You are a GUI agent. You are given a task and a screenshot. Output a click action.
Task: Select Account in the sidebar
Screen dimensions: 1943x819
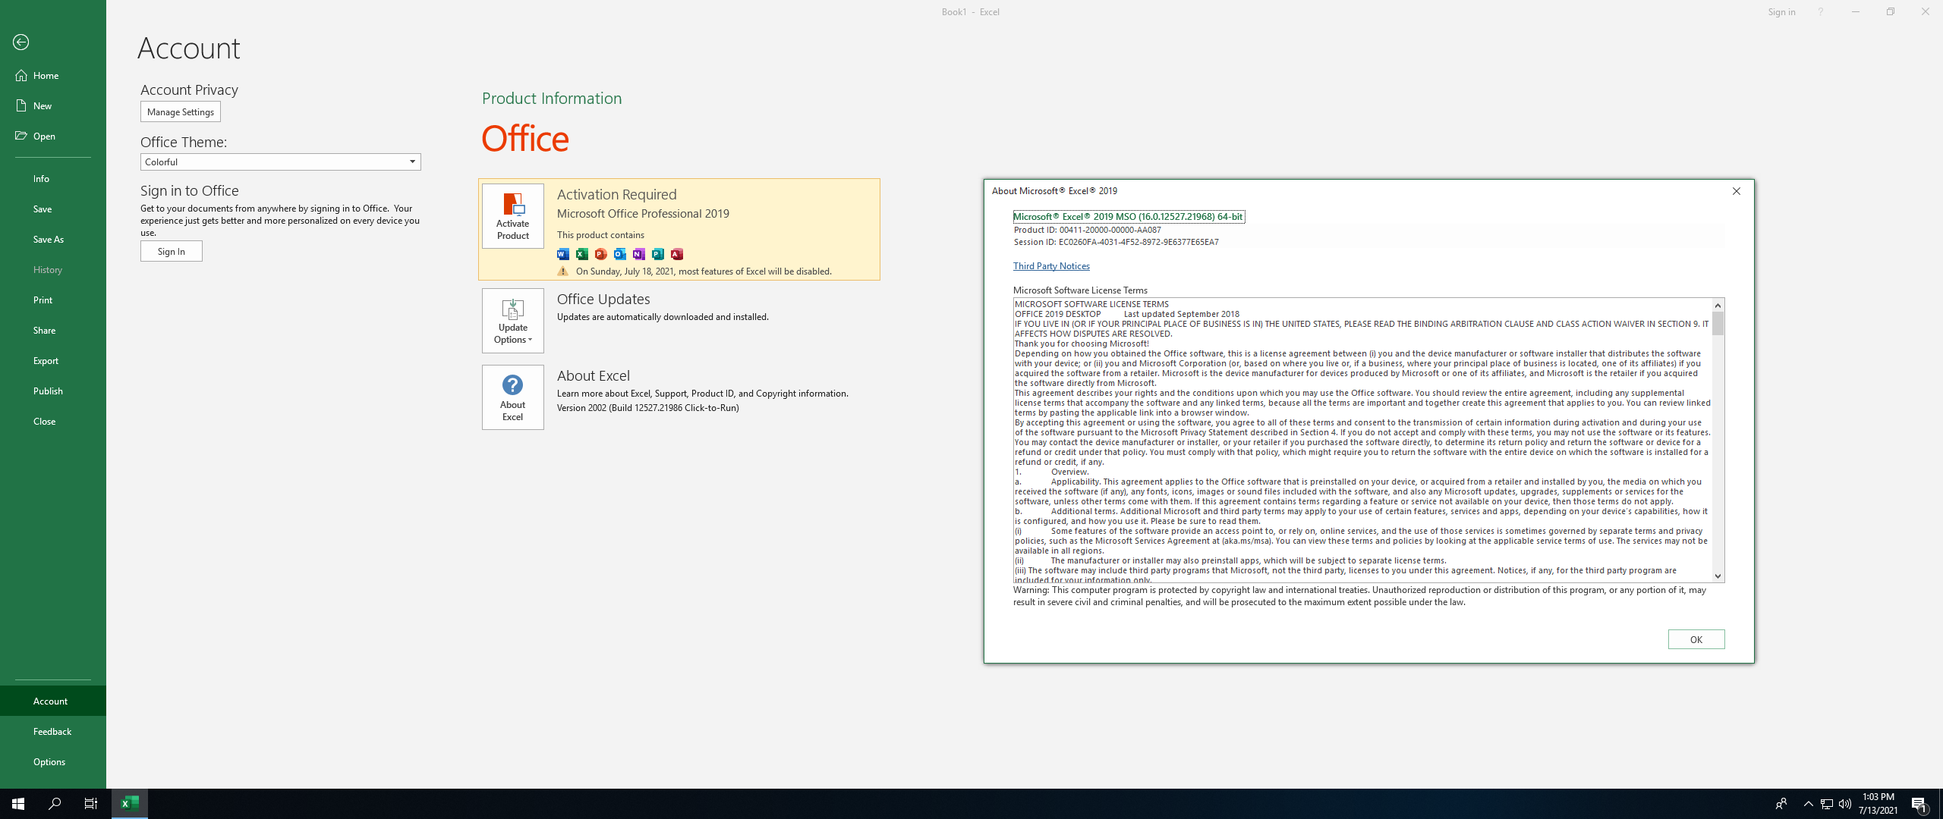pos(53,701)
